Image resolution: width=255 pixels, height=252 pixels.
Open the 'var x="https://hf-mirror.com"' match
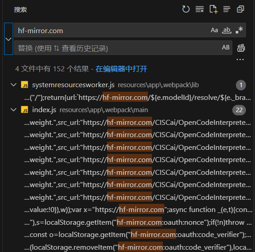[138, 210]
